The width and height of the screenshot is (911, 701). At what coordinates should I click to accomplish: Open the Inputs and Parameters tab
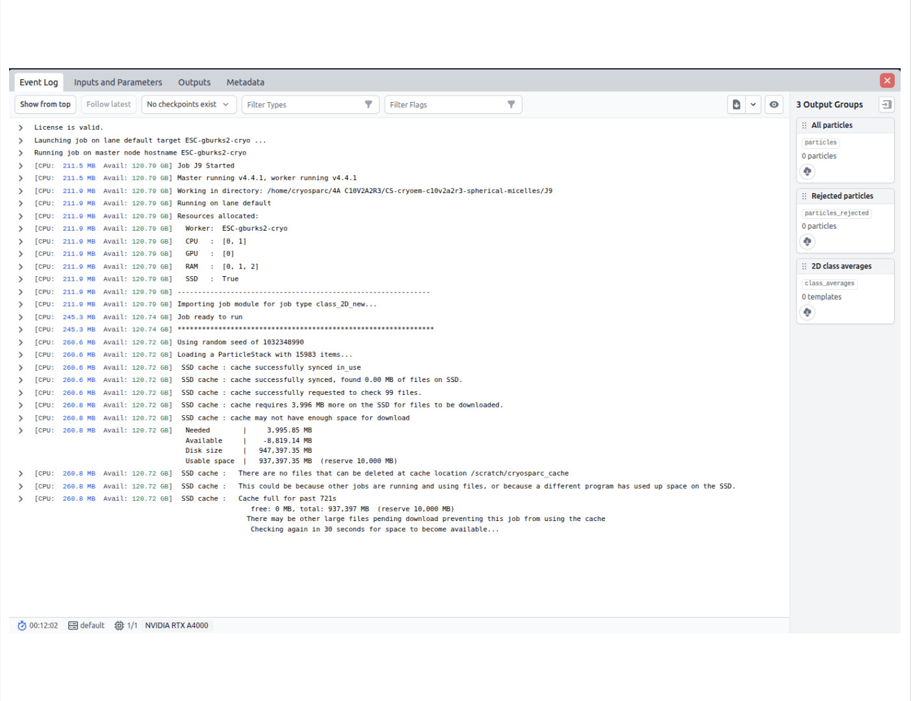pyautogui.click(x=118, y=83)
